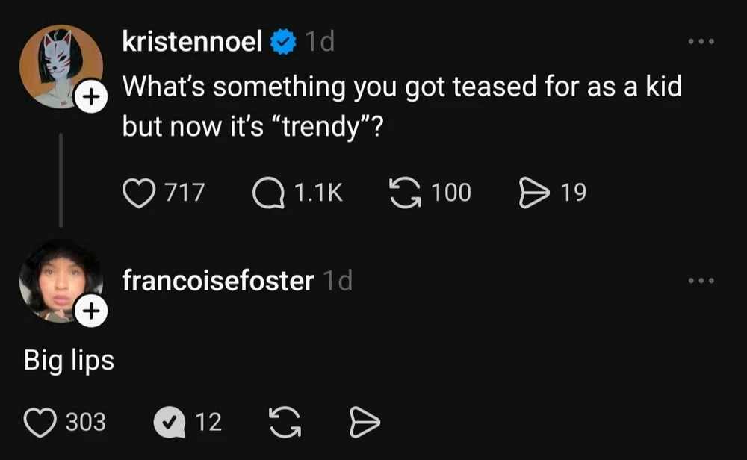Like francoisefoster's Big lips reply
Viewport: 747px width, 460px height.
pyautogui.click(x=40, y=423)
